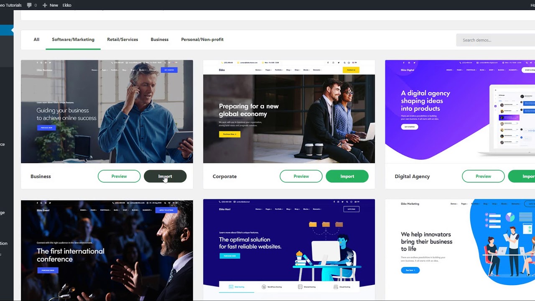Import the Digital Agency demo

click(x=522, y=176)
